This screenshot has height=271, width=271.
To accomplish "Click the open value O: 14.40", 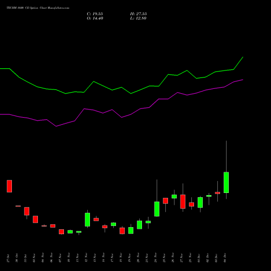I will pyautogui.click(x=95, y=18).
